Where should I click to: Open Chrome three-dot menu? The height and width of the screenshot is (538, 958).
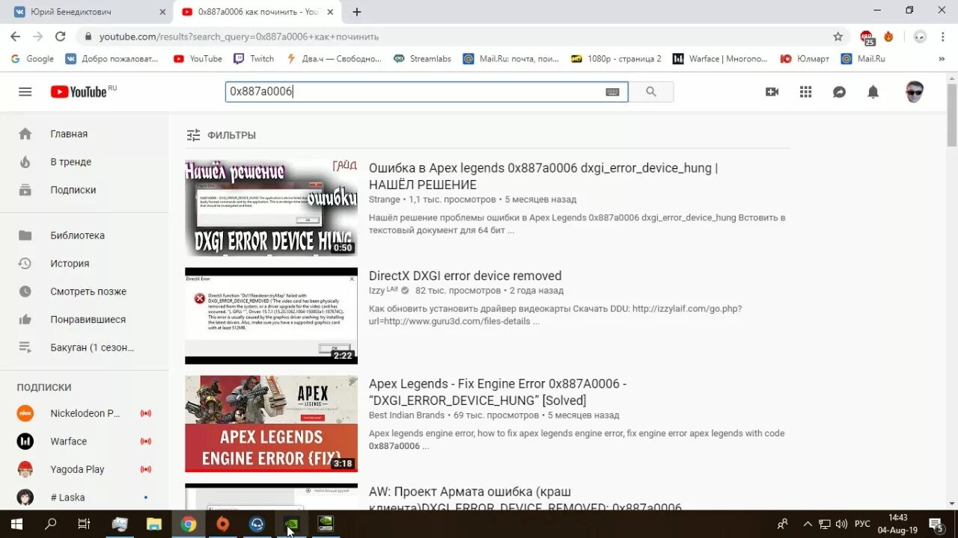point(942,37)
